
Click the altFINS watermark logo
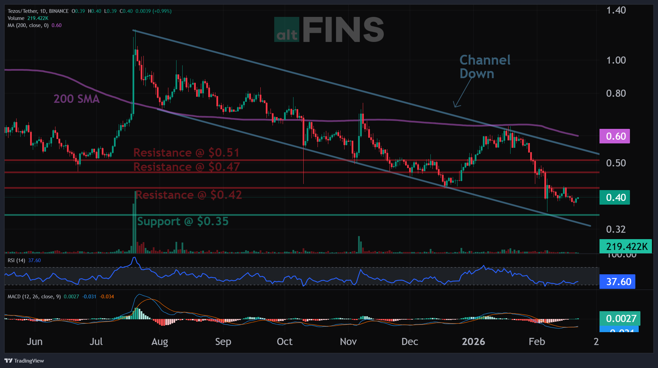point(329,30)
